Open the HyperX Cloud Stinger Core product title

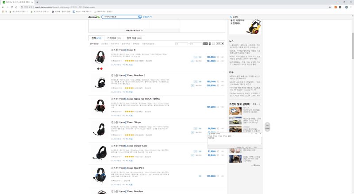pyautogui.click(x=129, y=146)
